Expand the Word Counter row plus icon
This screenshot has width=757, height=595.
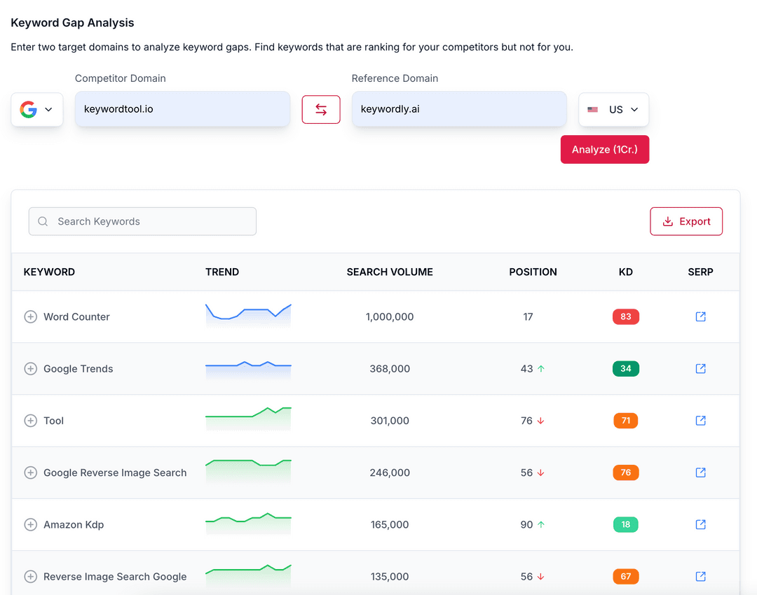pyautogui.click(x=30, y=317)
